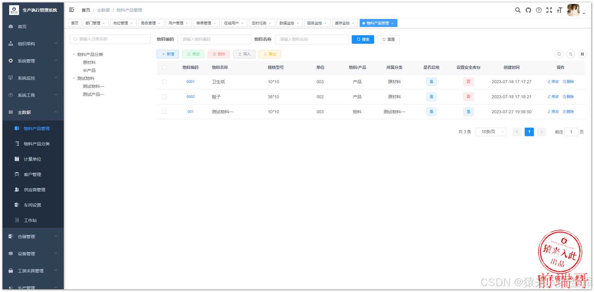This screenshot has height=292, width=594.
Task: Collapse the 测试物料 tree node
Action: pos(74,78)
